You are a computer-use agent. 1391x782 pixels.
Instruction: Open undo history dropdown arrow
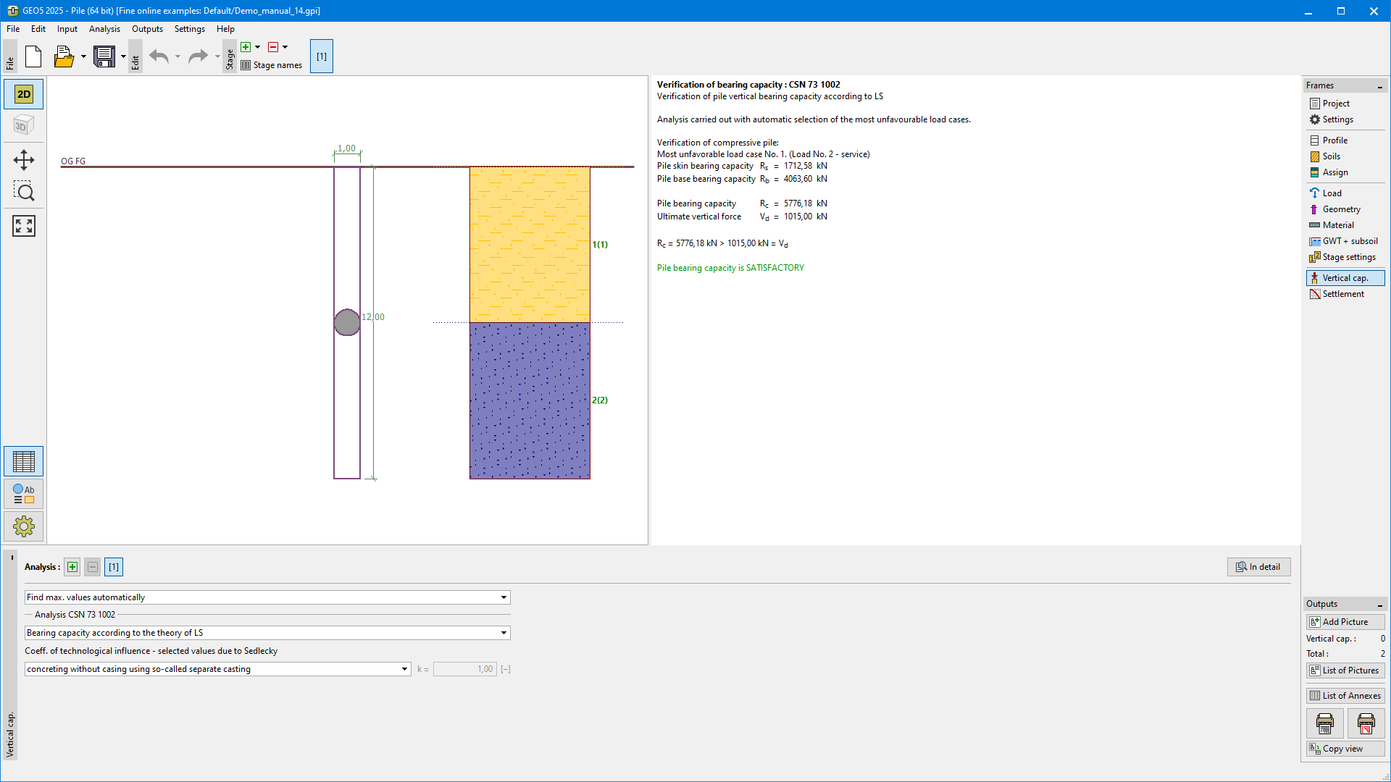tap(177, 56)
